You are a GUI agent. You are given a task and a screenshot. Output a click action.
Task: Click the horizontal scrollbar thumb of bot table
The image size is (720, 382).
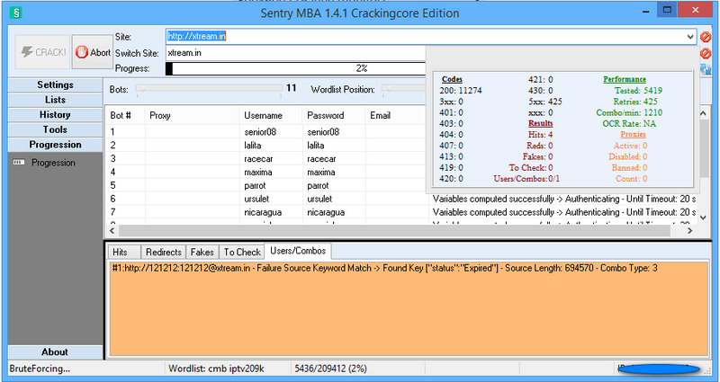pyautogui.click(x=394, y=231)
